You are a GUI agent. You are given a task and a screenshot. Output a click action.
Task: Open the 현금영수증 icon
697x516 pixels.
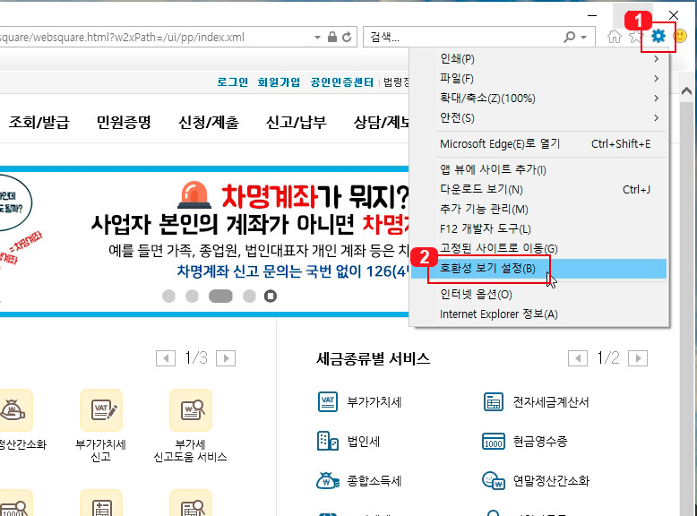point(494,442)
